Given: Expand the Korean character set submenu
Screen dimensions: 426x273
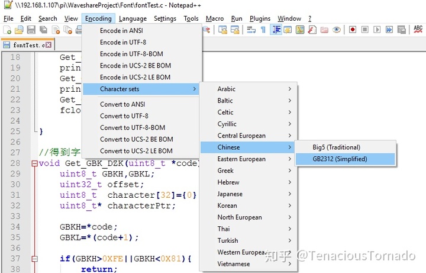Looking at the screenshot, I should pos(248,206).
